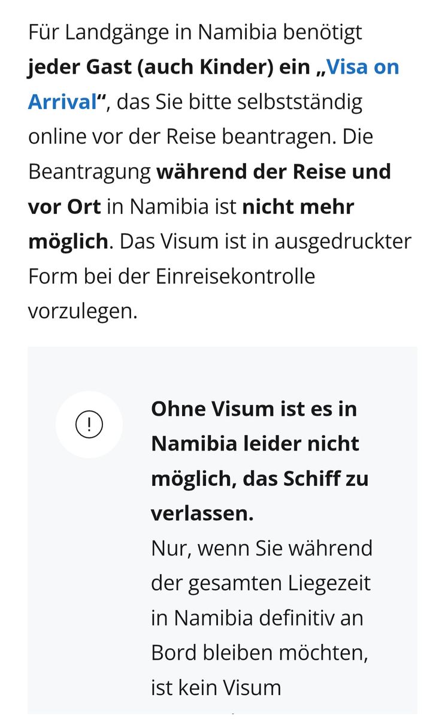The height and width of the screenshot is (719, 445).
Task: Click the word "Beantragung"
Action: (89, 171)
